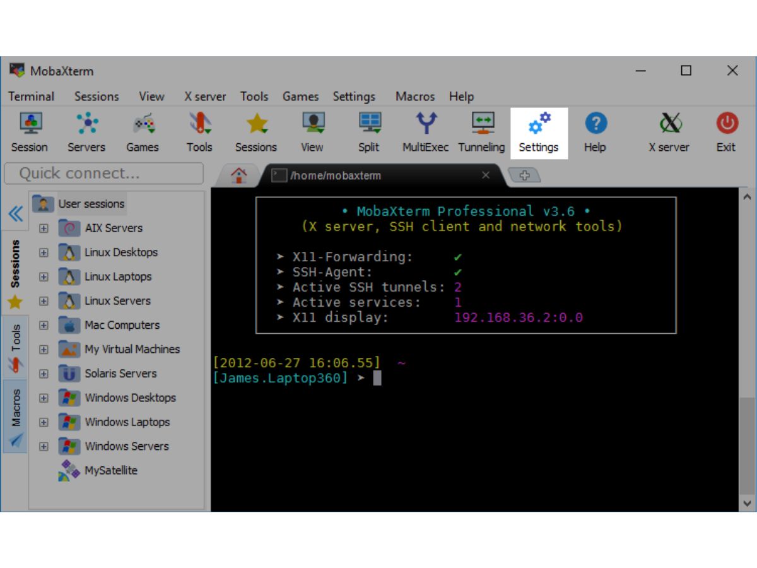Activate the Split terminal icon
757x568 pixels.
tap(369, 132)
